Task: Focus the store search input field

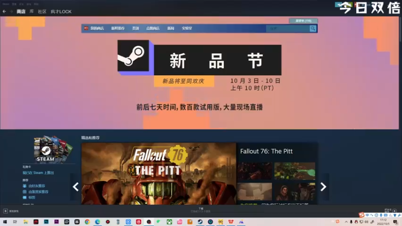Action: coord(287,29)
